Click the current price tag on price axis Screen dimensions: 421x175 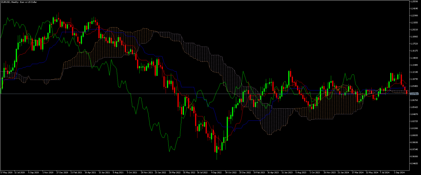414,93
